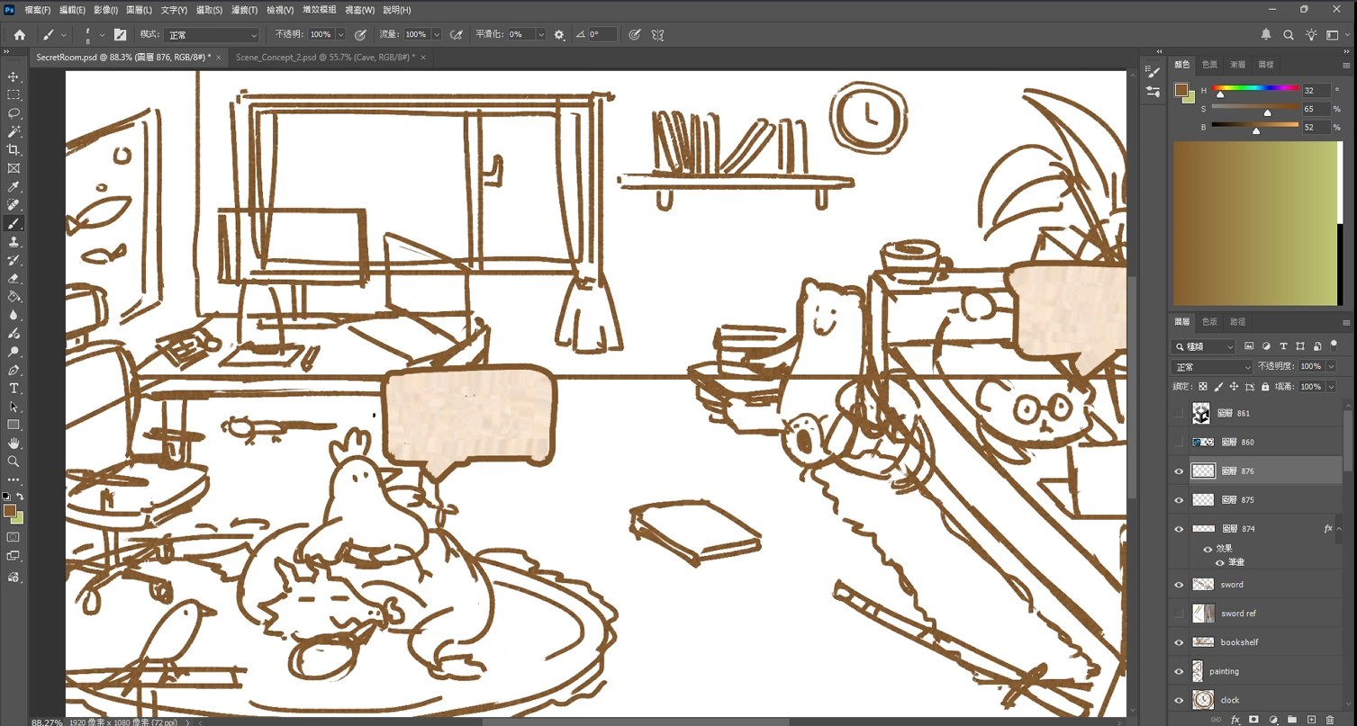Hide the sword layer
Screen dimensions: 1357x726
click(x=1179, y=585)
